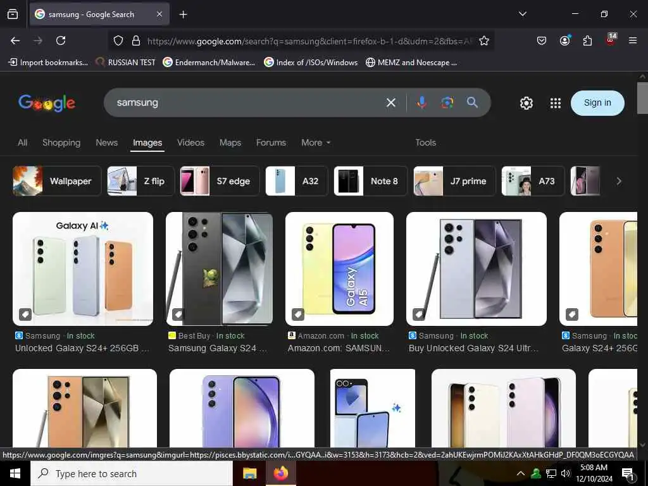Bookmark this page with the star icon
This screenshot has height=486, width=648.
tap(484, 40)
